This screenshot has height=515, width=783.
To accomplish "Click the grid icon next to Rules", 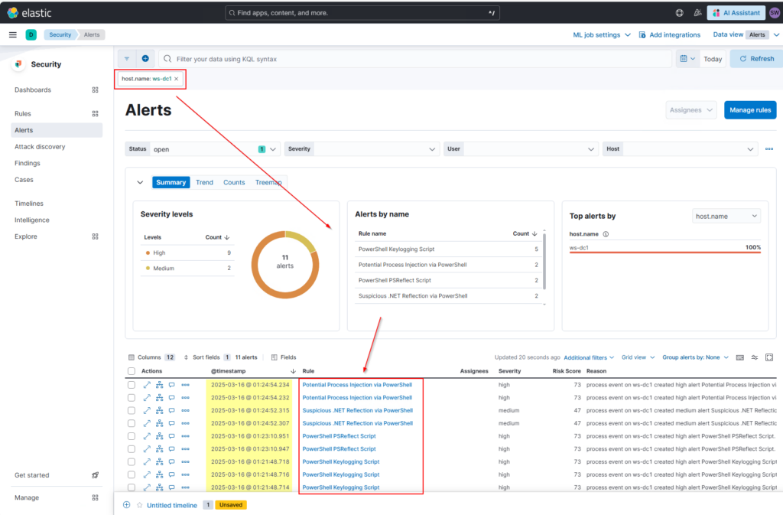I will point(95,114).
